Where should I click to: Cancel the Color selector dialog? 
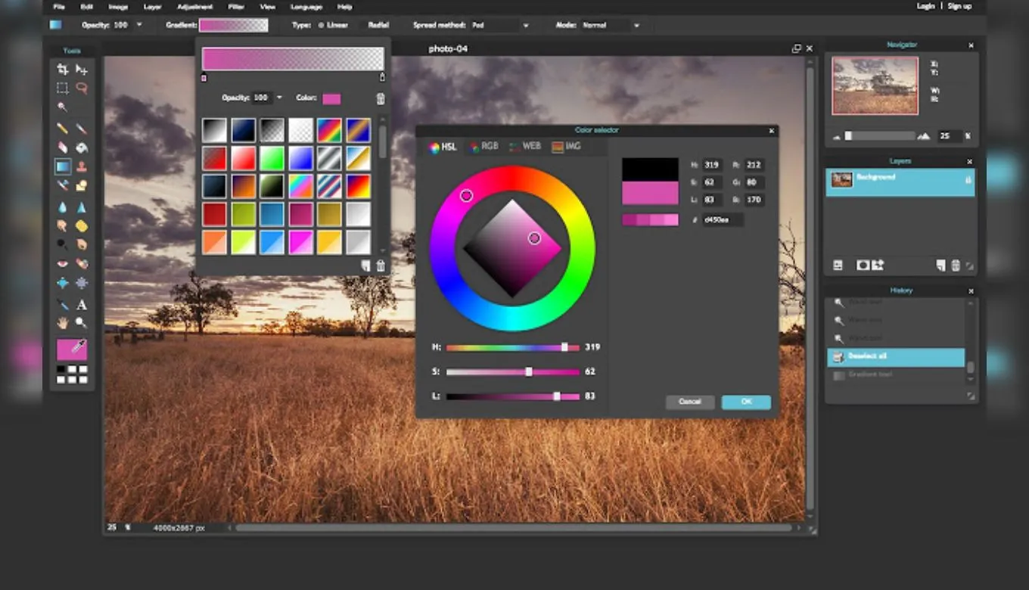pyautogui.click(x=689, y=402)
